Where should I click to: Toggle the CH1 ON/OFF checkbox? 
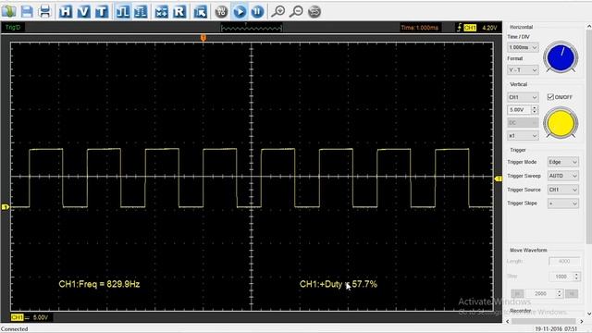click(x=550, y=97)
